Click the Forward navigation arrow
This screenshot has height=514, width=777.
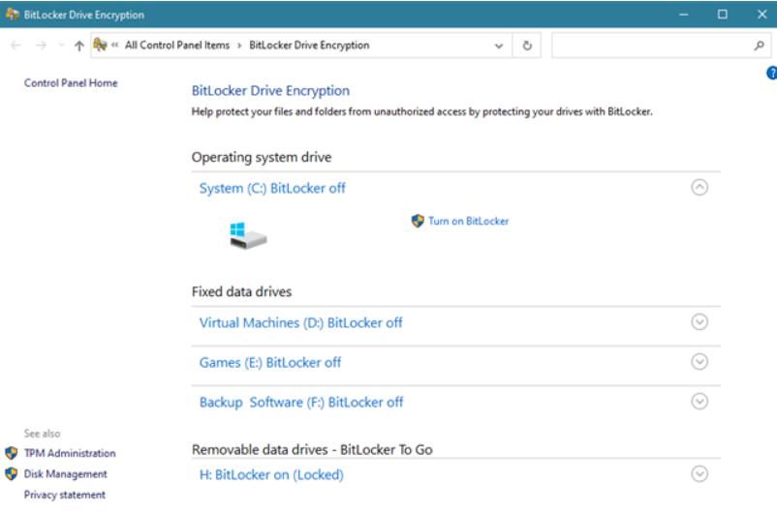tap(41, 45)
